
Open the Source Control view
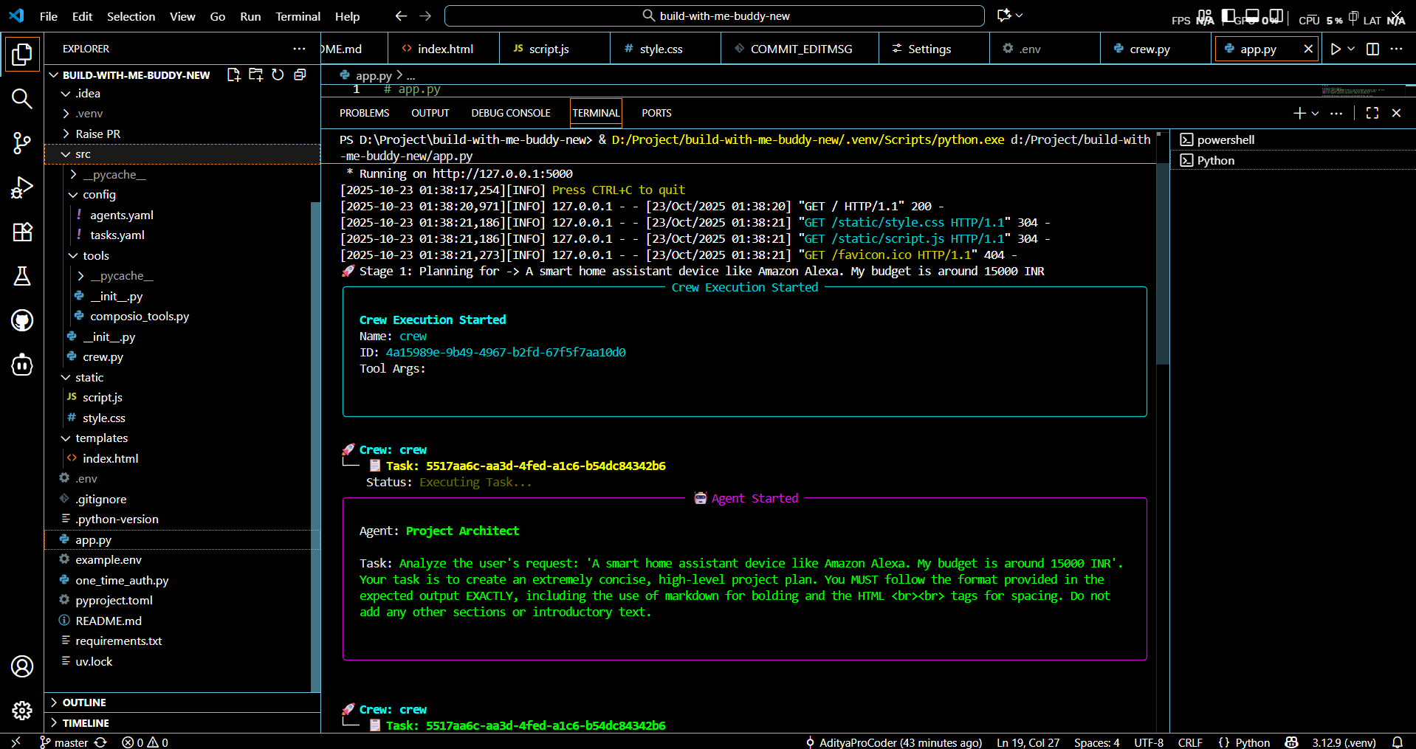tap(22, 143)
